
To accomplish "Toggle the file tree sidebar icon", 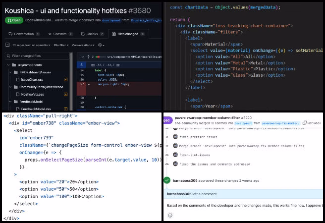I will click(x=7, y=45).
